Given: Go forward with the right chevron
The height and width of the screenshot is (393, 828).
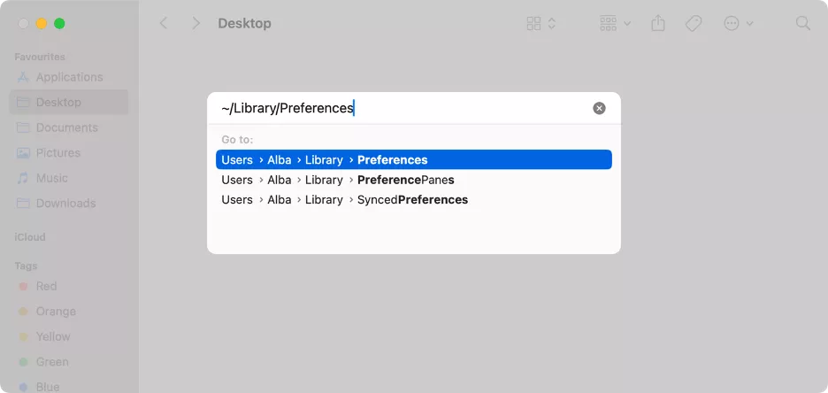Looking at the screenshot, I should click(x=195, y=23).
